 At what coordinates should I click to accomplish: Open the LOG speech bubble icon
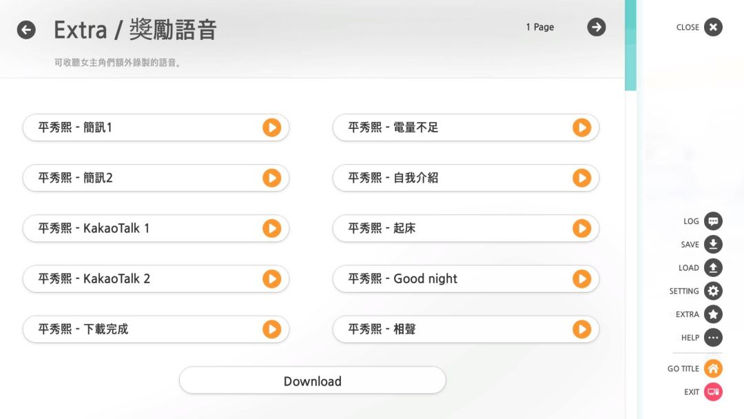[x=713, y=221]
